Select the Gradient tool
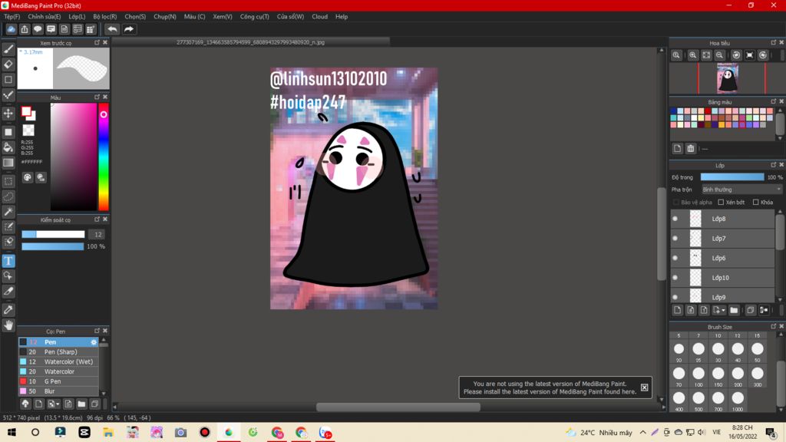 (x=8, y=163)
